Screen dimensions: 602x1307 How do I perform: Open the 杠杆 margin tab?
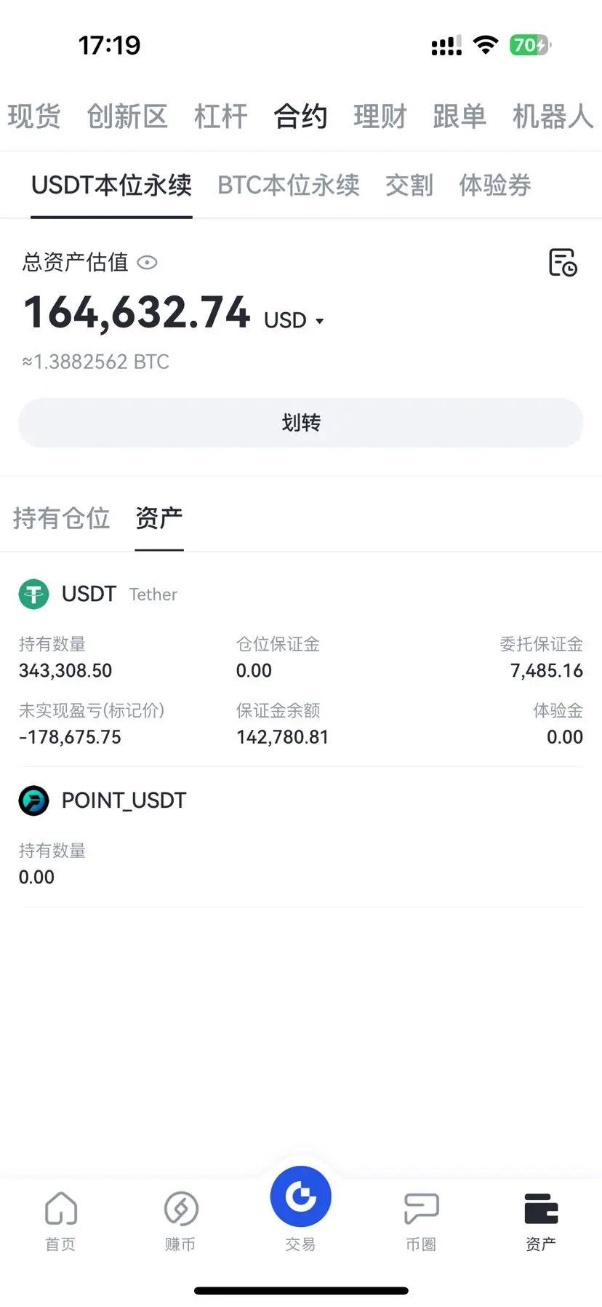point(221,116)
